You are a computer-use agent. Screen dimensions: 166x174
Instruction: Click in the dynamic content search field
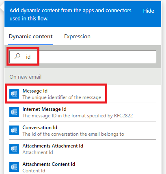tap(83, 57)
